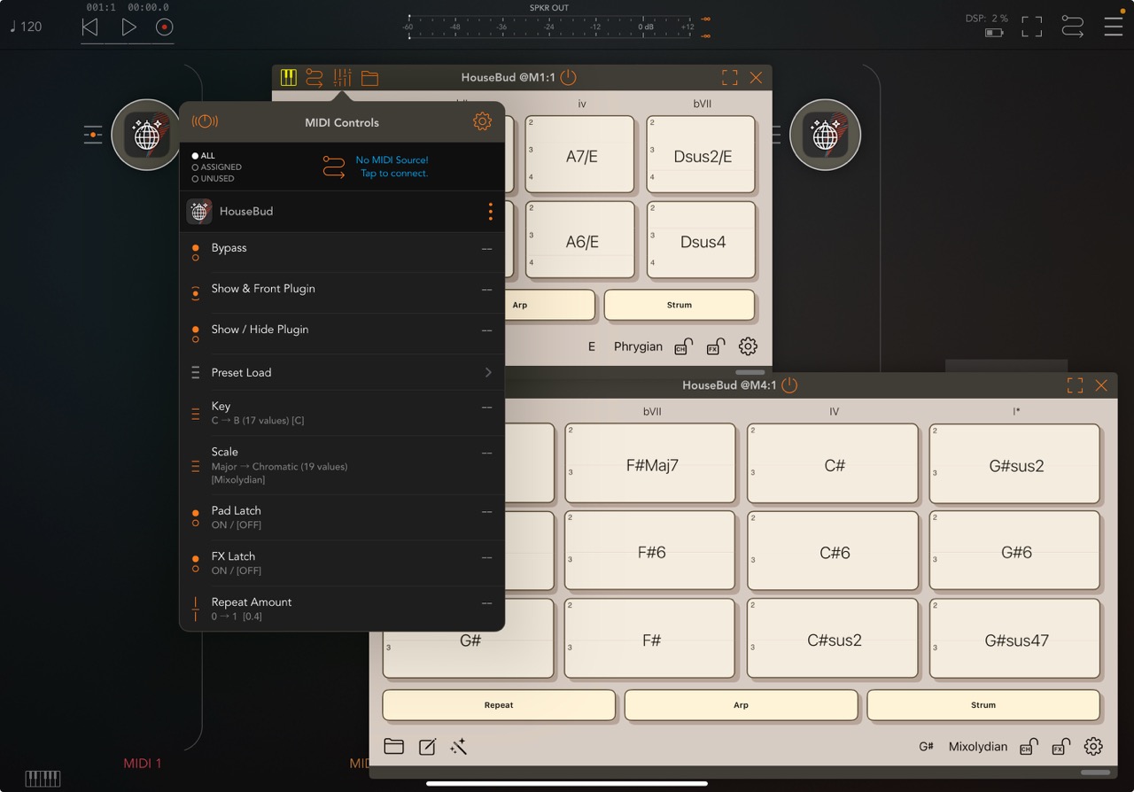Play the C#6 chord pad
Viewport: 1134px width, 792px height.
[x=833, y=551]
